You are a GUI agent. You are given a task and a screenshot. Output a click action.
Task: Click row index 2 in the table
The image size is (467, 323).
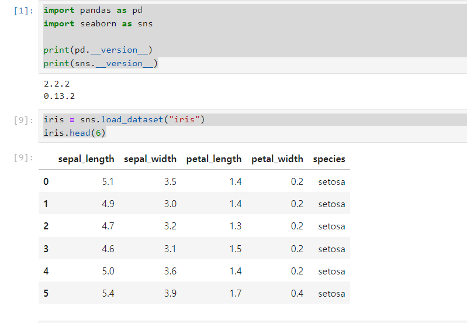46,226
